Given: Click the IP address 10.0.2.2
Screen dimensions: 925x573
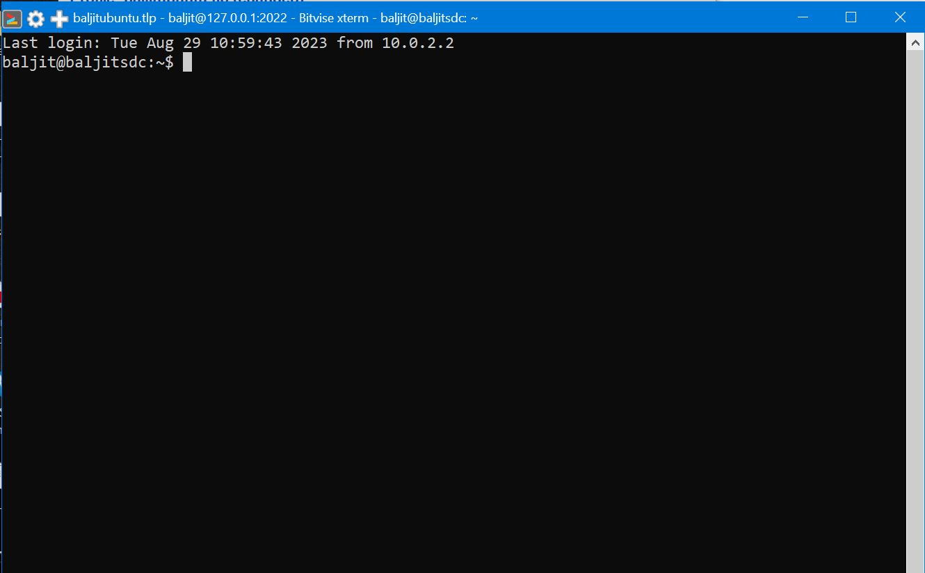Looking at the screenshot, I should [x=417, y=43].
